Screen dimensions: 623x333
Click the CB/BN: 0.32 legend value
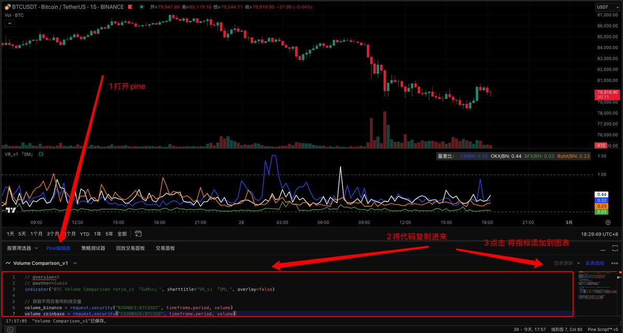click(x=473, y=156)
